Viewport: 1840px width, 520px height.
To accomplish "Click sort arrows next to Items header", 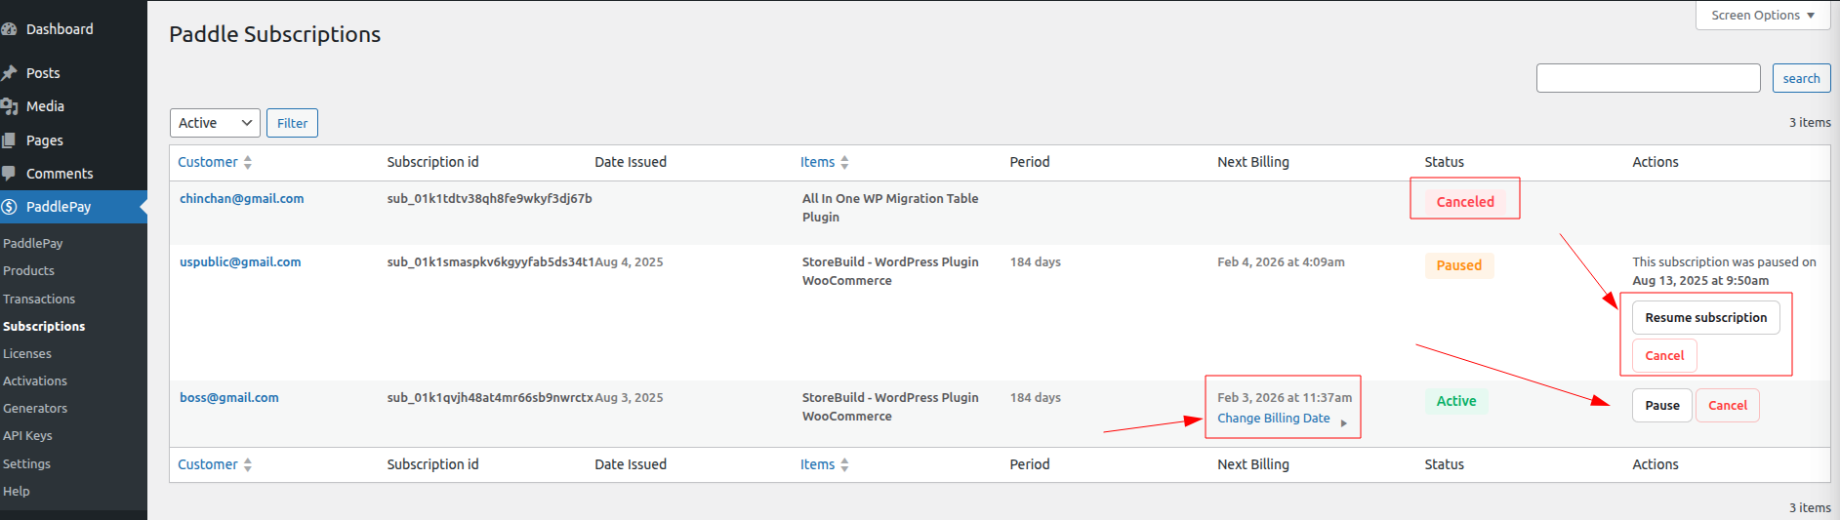I will click(844, 163).
